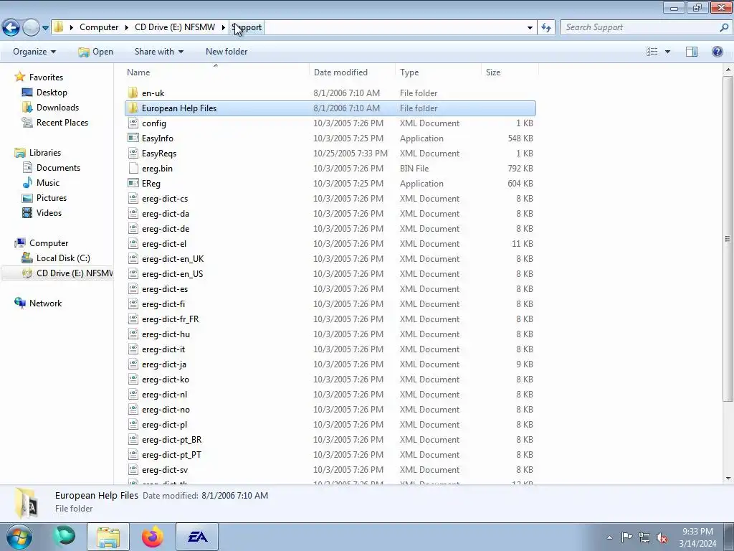Click the muted volume tray icon

tap(662, 537)
